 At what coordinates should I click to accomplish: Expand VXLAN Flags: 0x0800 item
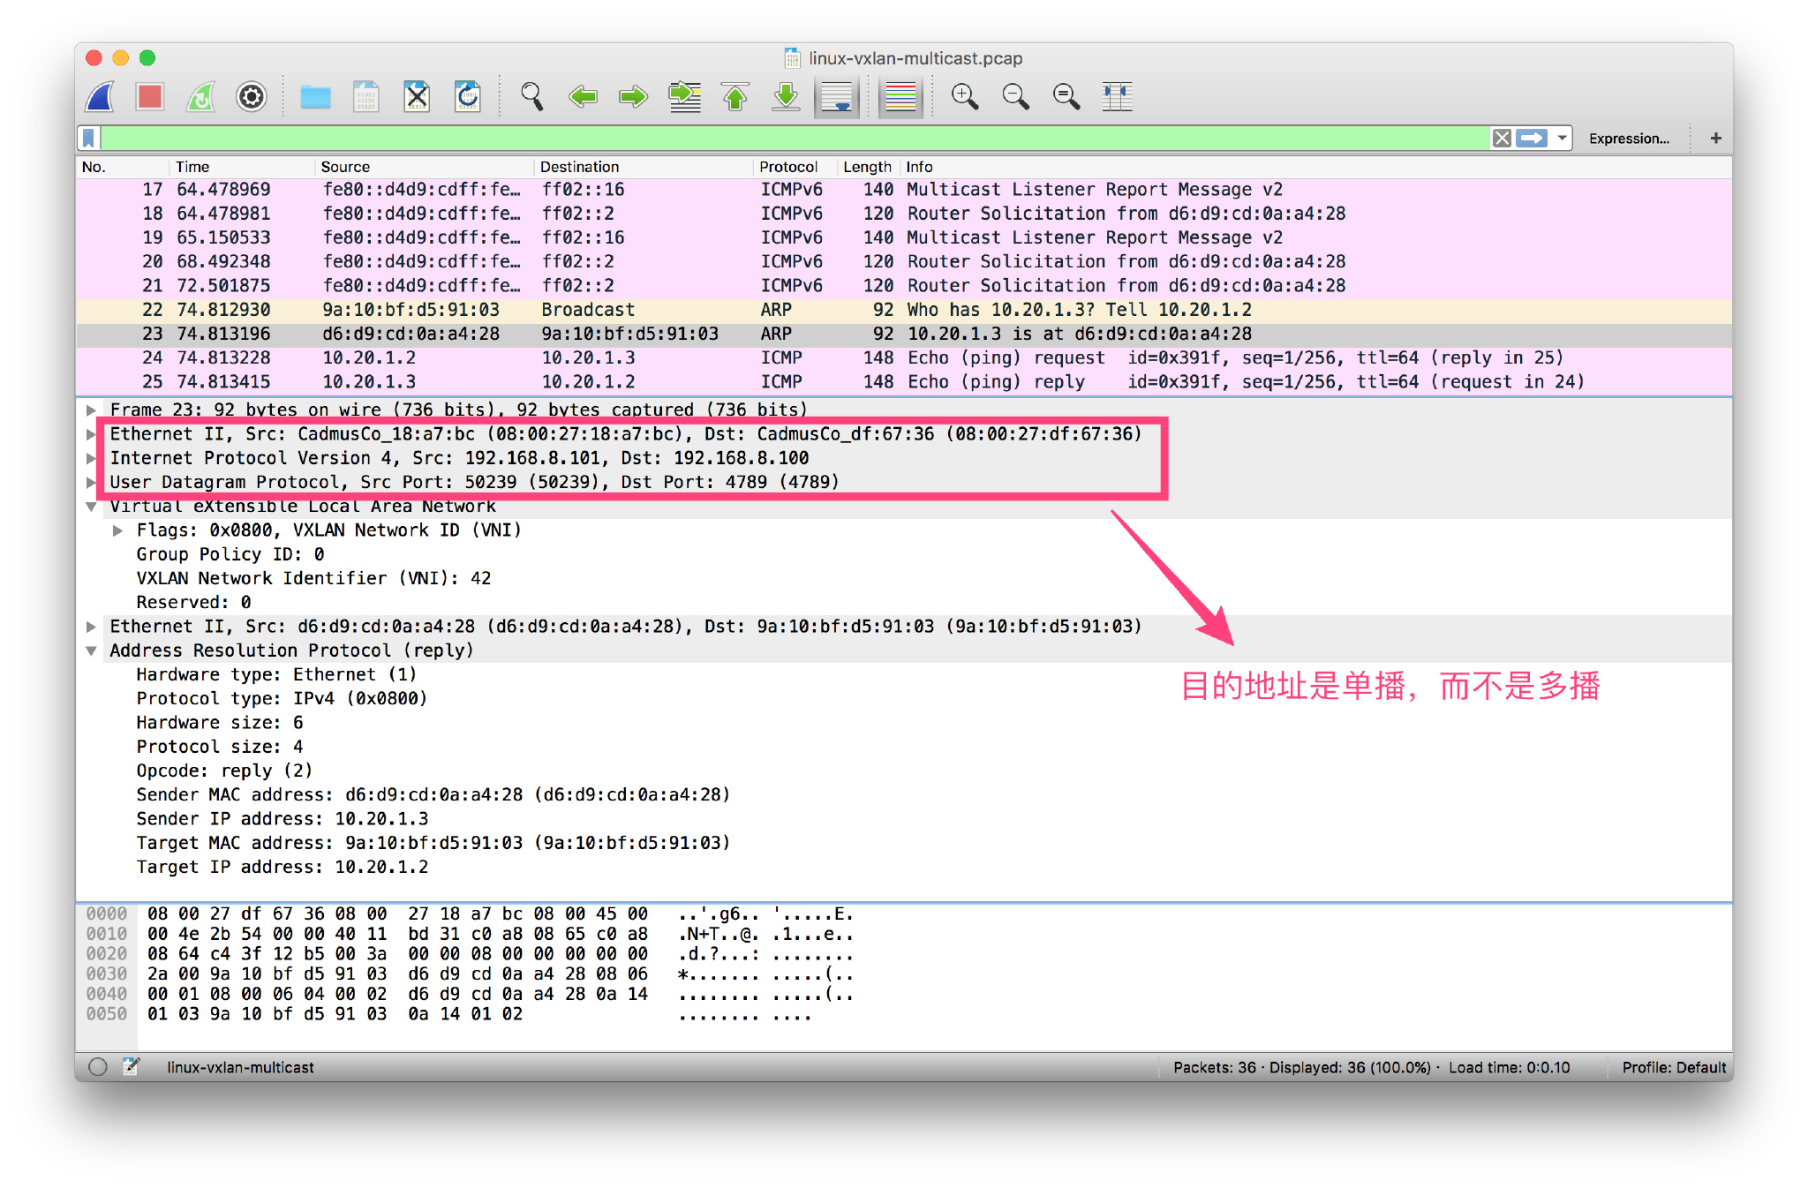[117, 530]
